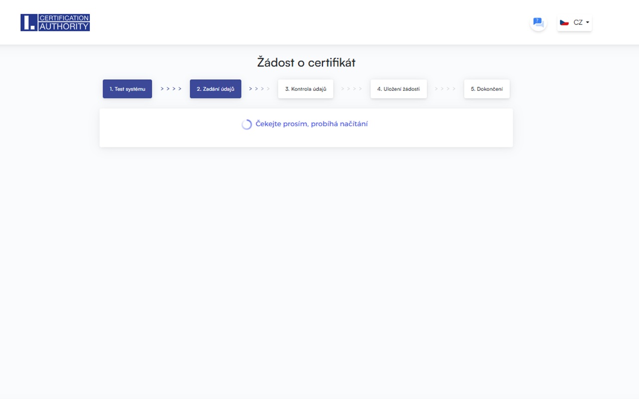The width and height of the screenshot is (639, 399).
Task: Open the help chat icon
Action: click(x=538, y=22)
